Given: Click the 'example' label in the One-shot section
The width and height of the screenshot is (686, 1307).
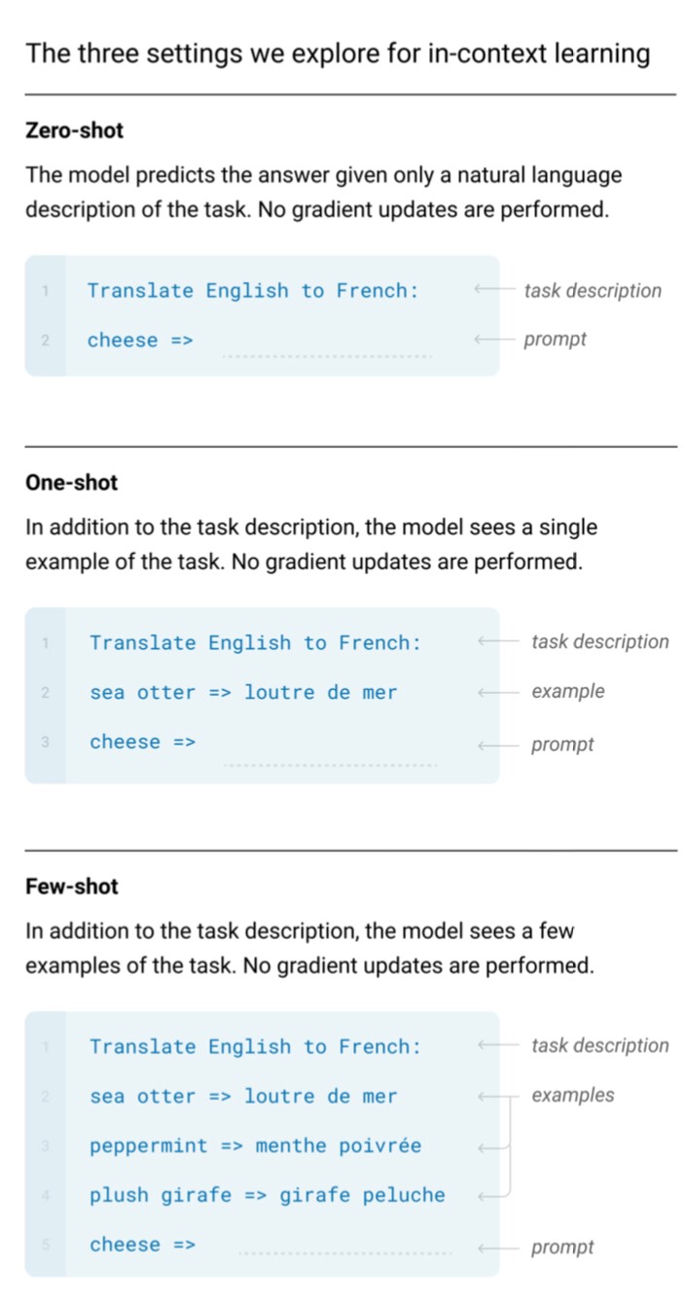Looking at the screenshot, I should point(567,692).
